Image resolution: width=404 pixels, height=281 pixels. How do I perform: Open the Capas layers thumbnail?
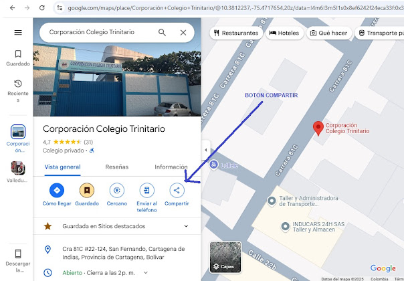pos(225,257)
